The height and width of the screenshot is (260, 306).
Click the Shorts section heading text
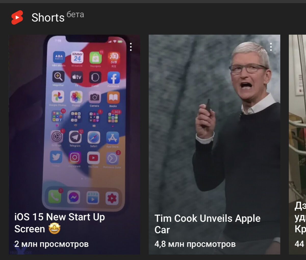pos(48,18)
